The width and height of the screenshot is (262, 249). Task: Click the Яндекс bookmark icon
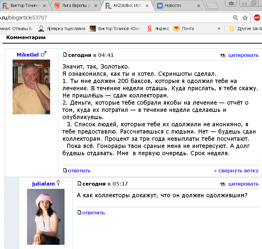click(149, 29)
